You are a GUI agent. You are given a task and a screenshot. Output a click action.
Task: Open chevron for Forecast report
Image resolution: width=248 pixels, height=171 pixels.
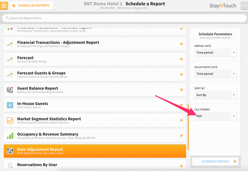[181, 59]
